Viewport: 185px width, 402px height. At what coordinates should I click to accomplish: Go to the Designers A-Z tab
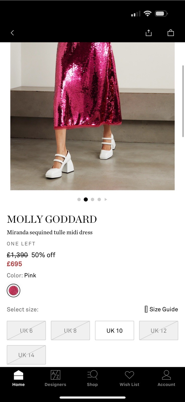55,378
